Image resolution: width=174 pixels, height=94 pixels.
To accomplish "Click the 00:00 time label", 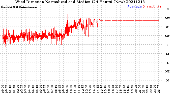I will 3,89.
